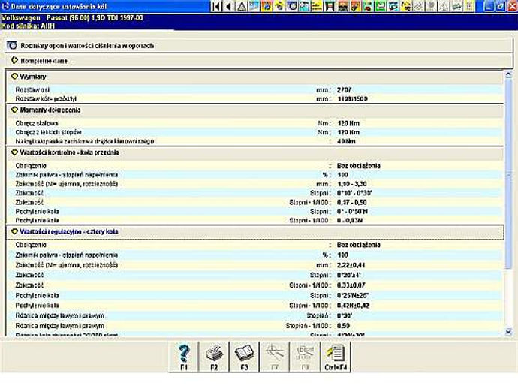The image size is (518, 389).
Task: Select the Rozstaw osi row
Action: 254,90
